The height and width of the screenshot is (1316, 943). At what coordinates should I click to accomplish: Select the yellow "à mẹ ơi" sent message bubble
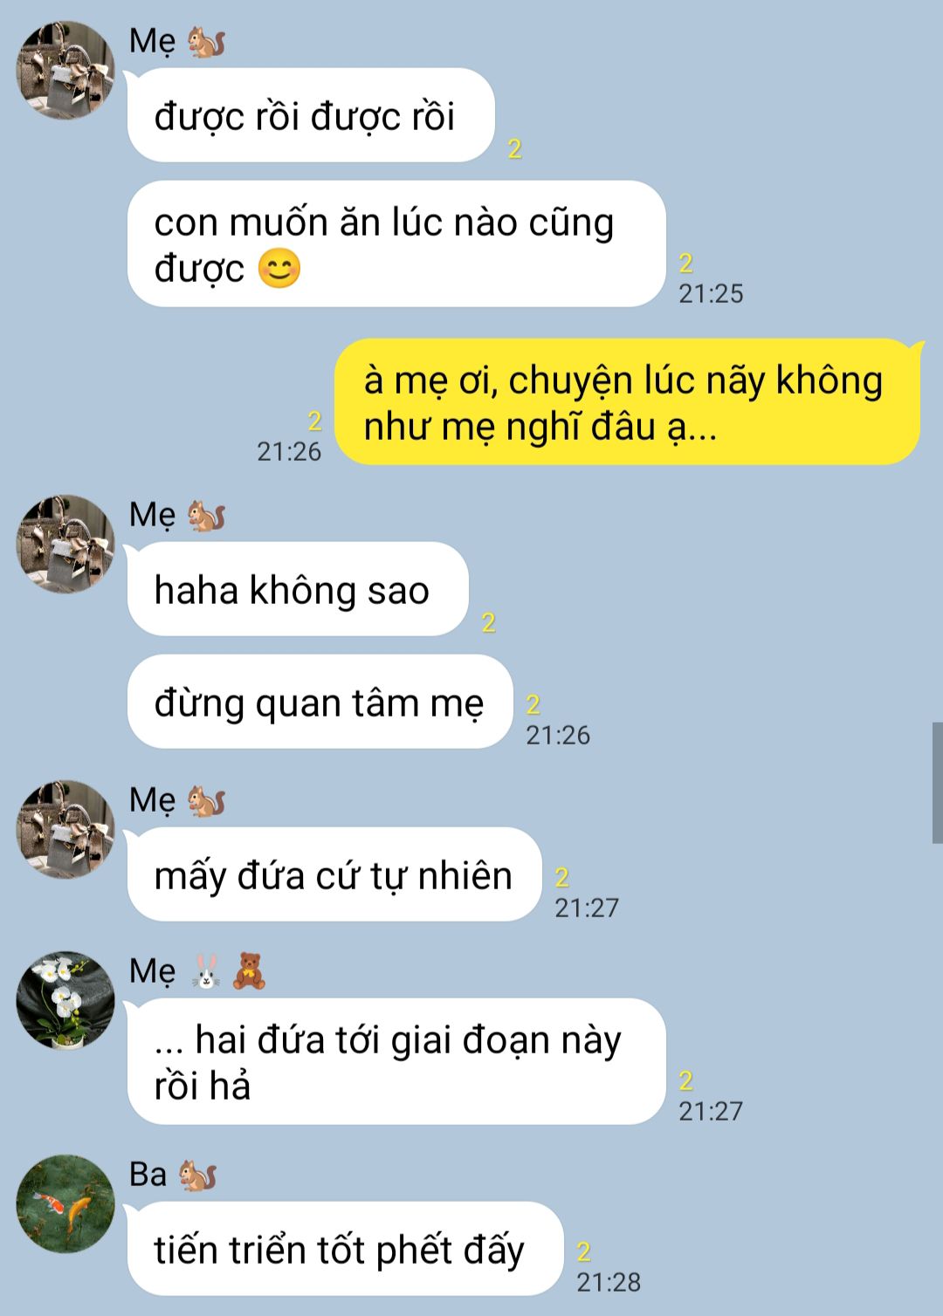(x=628, y=401)
